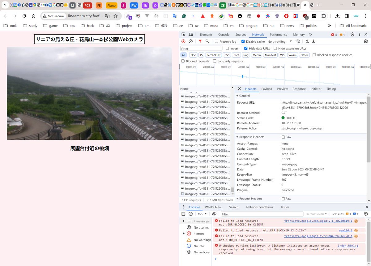371x266 pixels.
Task: Close the request details pane
Action: 239,89
